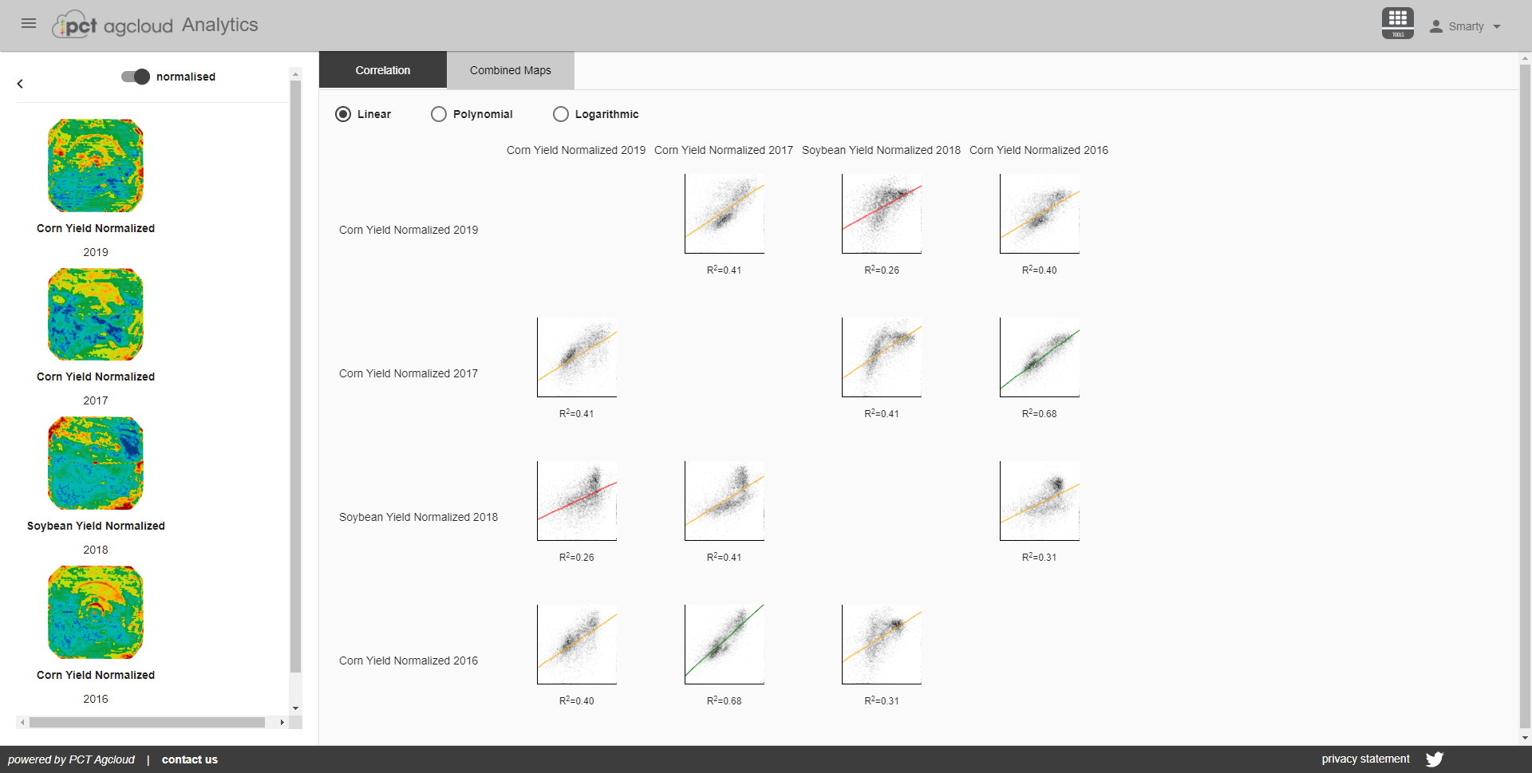Open Corn 2017 row vs Soybean 2018 scatter plot

882,357
